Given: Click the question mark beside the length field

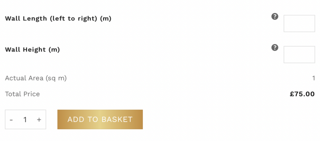Looking at the screenshot, I should coord(275,17).
